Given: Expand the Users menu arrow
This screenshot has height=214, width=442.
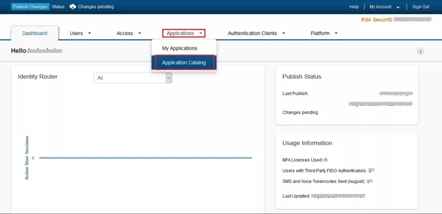Looking at the screenshot, I should tap(90, 33).
